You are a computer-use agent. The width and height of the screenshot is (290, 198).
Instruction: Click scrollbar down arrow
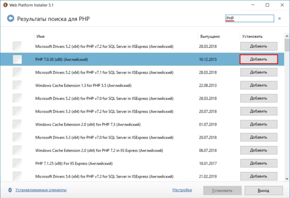click(x=287, y=179)
